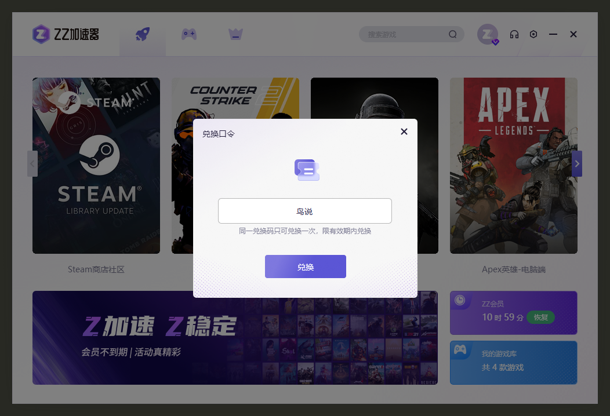Click the gamepad icon on library card

point(460,349)
